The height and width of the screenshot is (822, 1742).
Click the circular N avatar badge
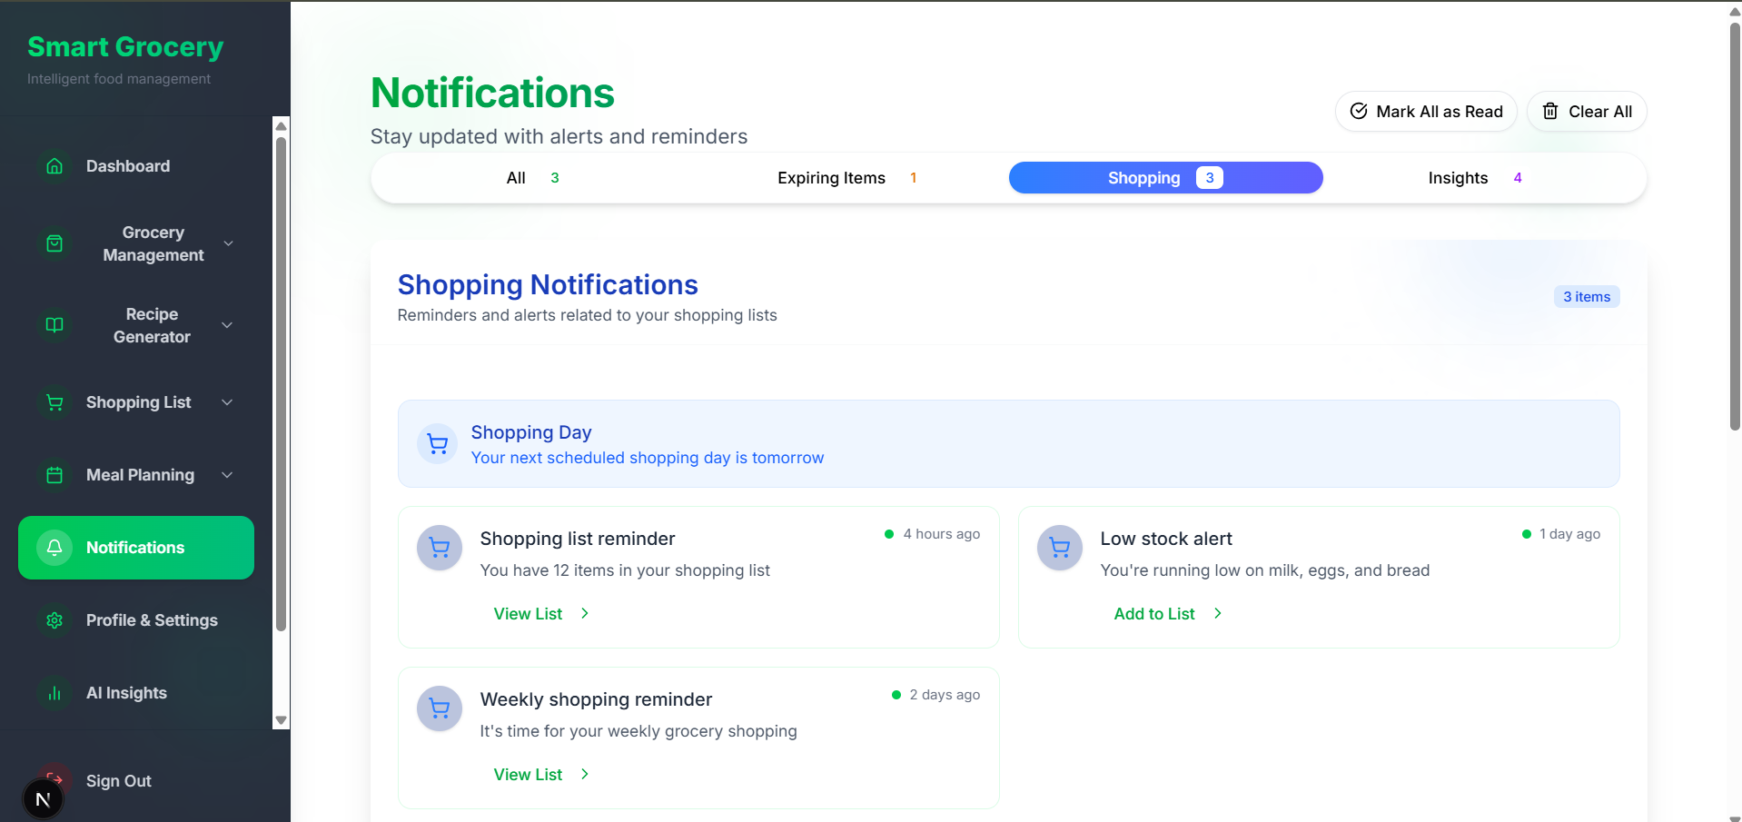[43, 799]
